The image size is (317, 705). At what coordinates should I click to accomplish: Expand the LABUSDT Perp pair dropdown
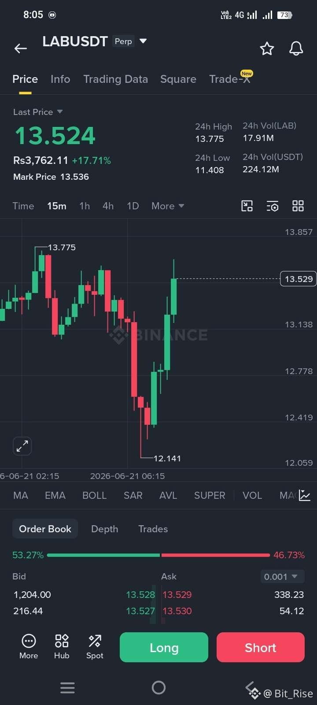pyautogui.click(x=143, y=41)
